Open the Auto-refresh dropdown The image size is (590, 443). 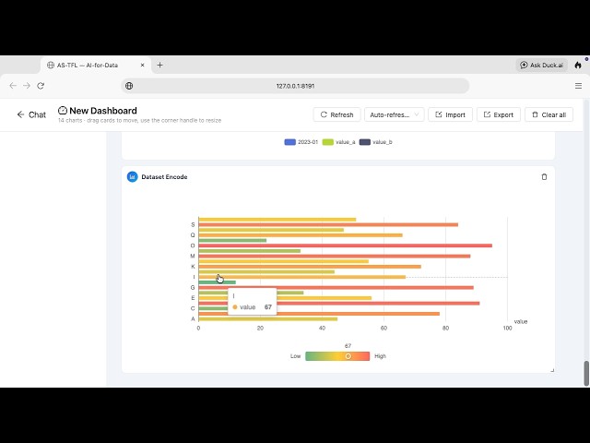394,114
